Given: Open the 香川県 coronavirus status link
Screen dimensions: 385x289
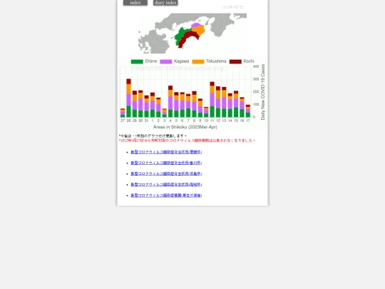Looking at the screenshot, I should [x=166, y=163].
